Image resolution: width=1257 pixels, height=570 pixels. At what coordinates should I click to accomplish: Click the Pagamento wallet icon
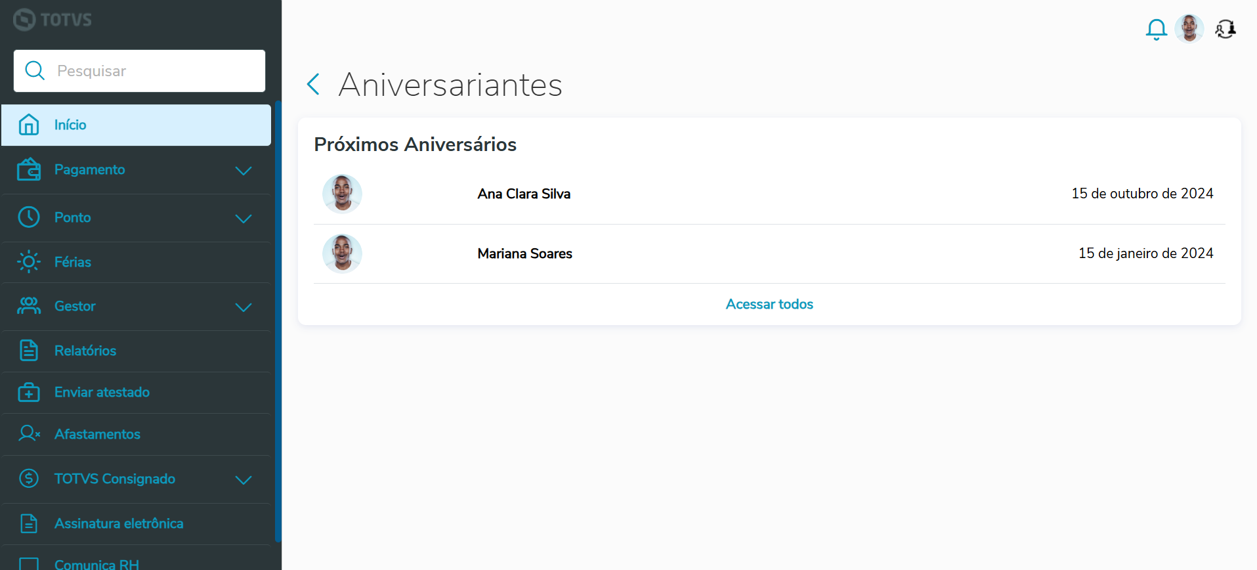[29, 169]
